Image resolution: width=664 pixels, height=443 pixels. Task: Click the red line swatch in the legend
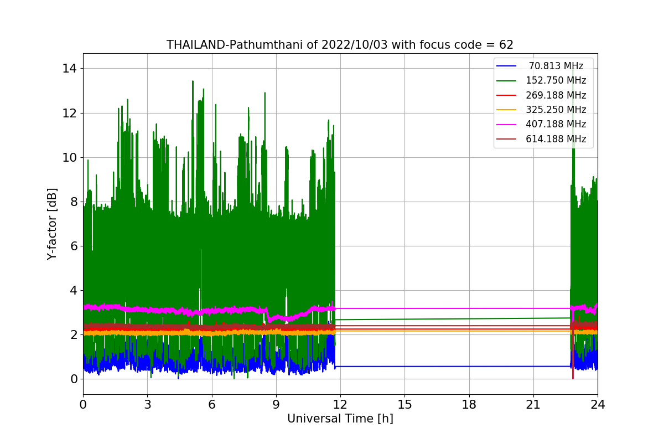click(507, 95)
